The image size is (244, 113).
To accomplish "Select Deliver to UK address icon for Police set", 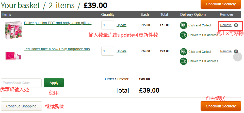I will (183, 35).
